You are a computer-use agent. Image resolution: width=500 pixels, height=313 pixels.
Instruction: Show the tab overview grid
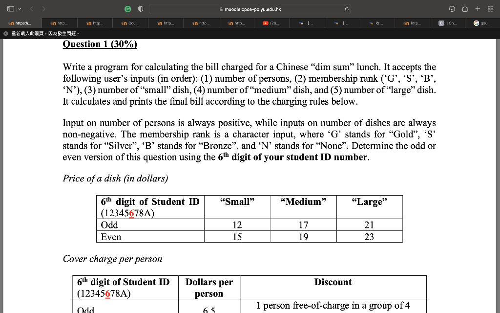[x=489, y=8]
